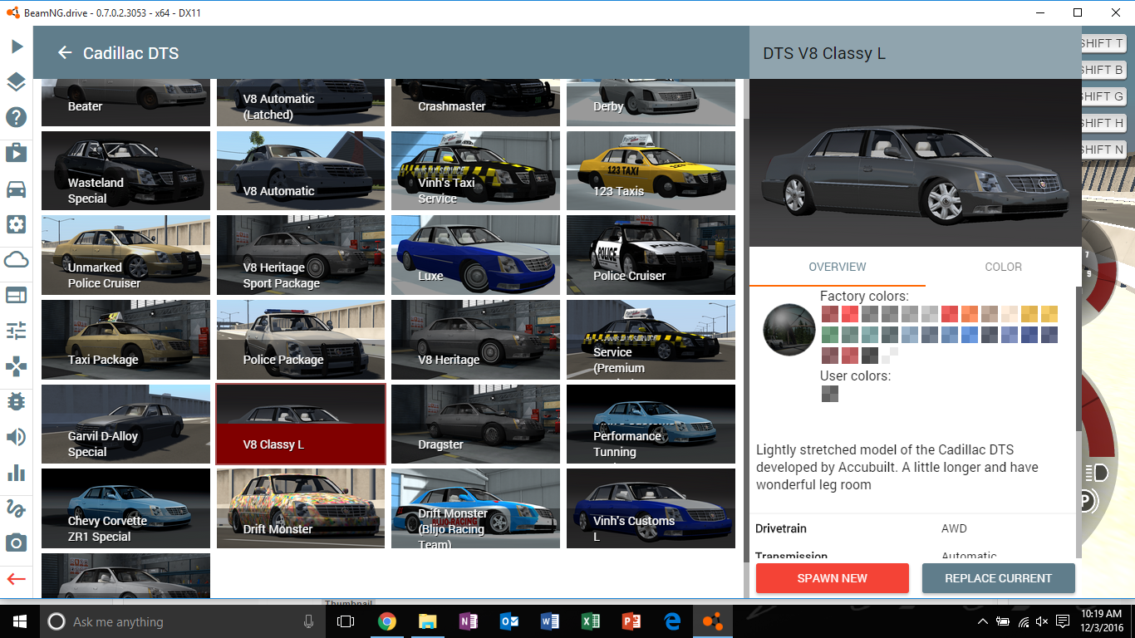Choose the Crashmaster configuration
This screenshot has height=638, width=1135.
475,102
